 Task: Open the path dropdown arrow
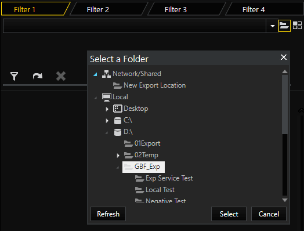click(273, 26)
